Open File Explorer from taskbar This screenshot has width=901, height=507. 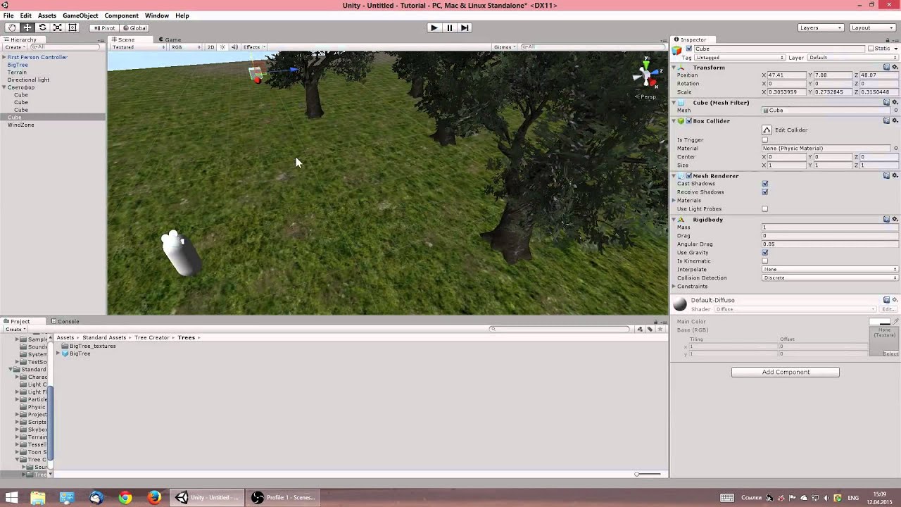[x=37, y=498]
